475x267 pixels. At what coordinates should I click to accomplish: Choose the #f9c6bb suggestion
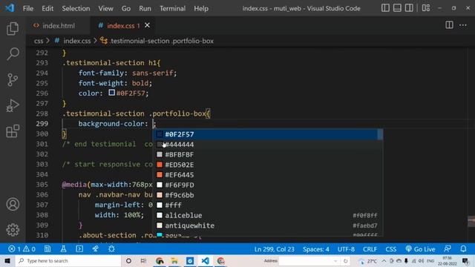[267, 195]
